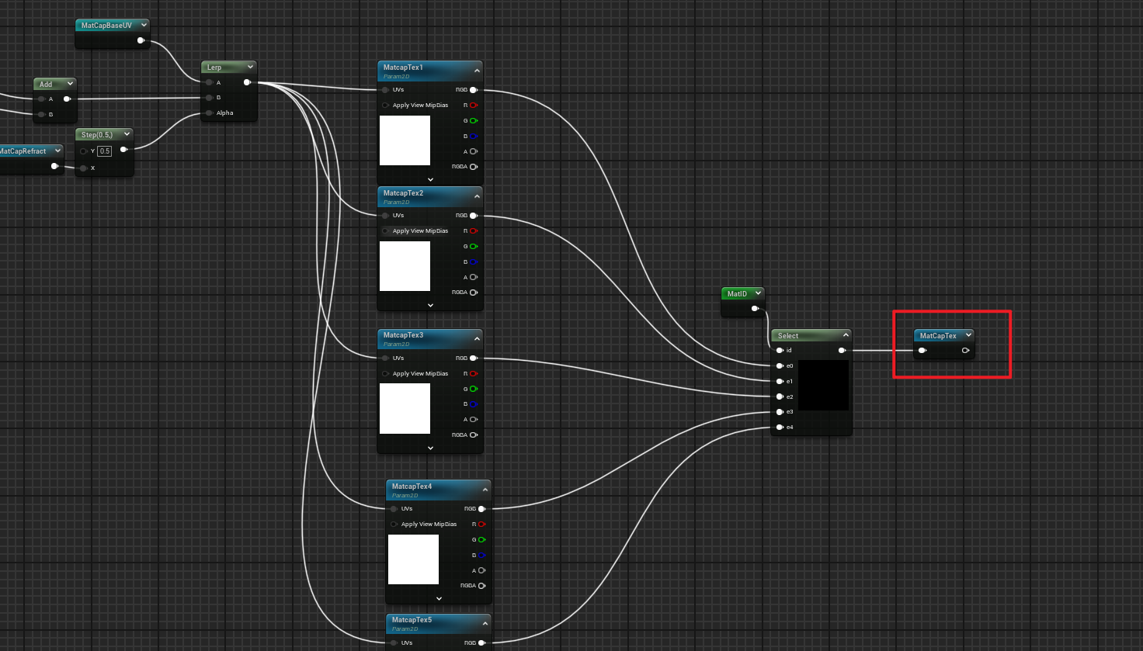This screenshot has width=1143, height=651.
Task: Open the MatCapBaseUV node dropdown arrow
Action: [x=144, y=25]
